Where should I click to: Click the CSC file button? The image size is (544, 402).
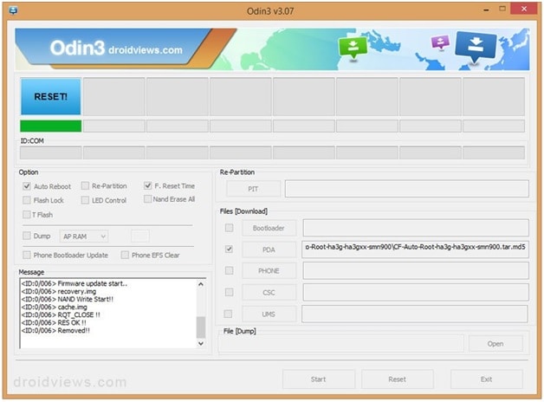[x=269, y=292]
